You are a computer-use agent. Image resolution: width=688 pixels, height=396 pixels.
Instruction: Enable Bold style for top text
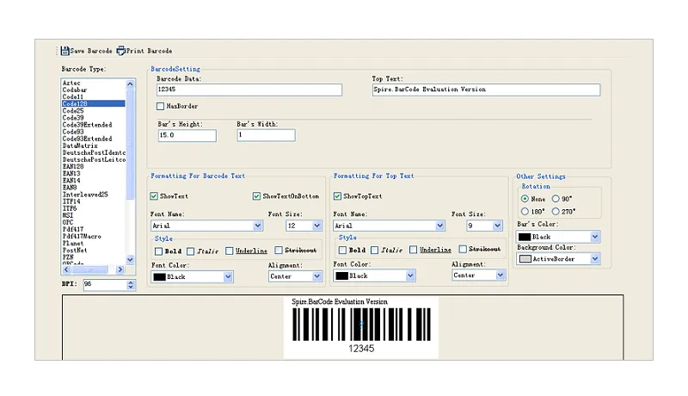point(342,251)
